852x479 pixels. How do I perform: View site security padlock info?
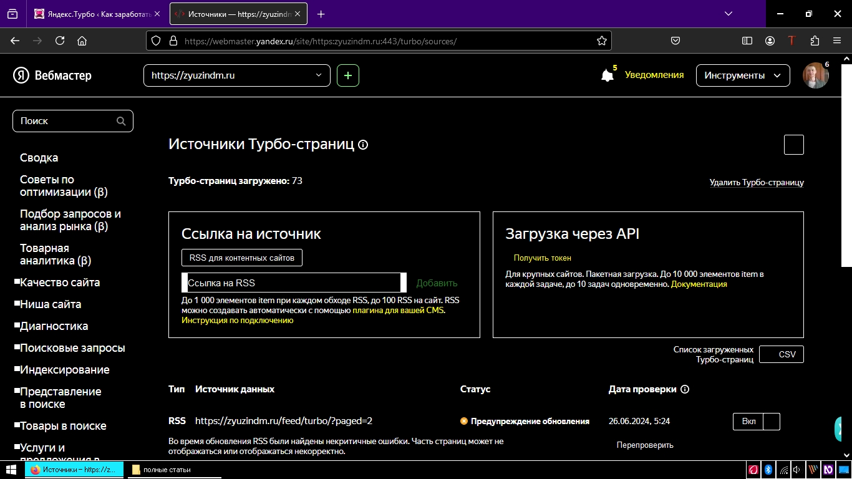(173, 41)
